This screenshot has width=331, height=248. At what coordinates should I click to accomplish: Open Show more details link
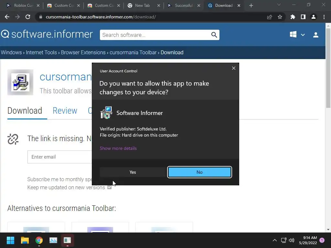pyautogui.click(x=118, y=148)
